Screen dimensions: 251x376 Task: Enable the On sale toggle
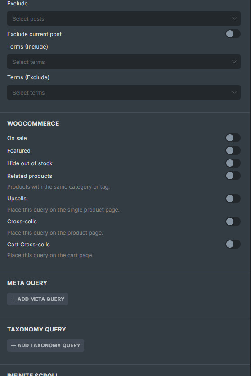233,138
